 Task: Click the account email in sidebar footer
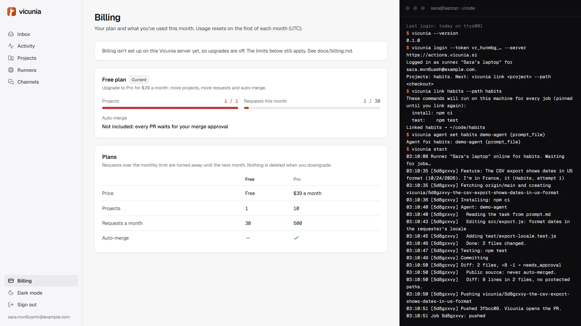tap(39, 317)
